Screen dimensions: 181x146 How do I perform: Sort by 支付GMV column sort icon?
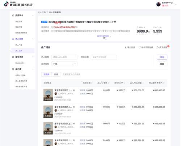pyautogui.click(x=124, y=83)
